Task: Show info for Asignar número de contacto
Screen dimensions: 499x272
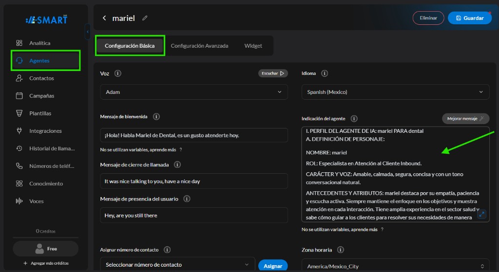Action: click(x=167, y=250)
